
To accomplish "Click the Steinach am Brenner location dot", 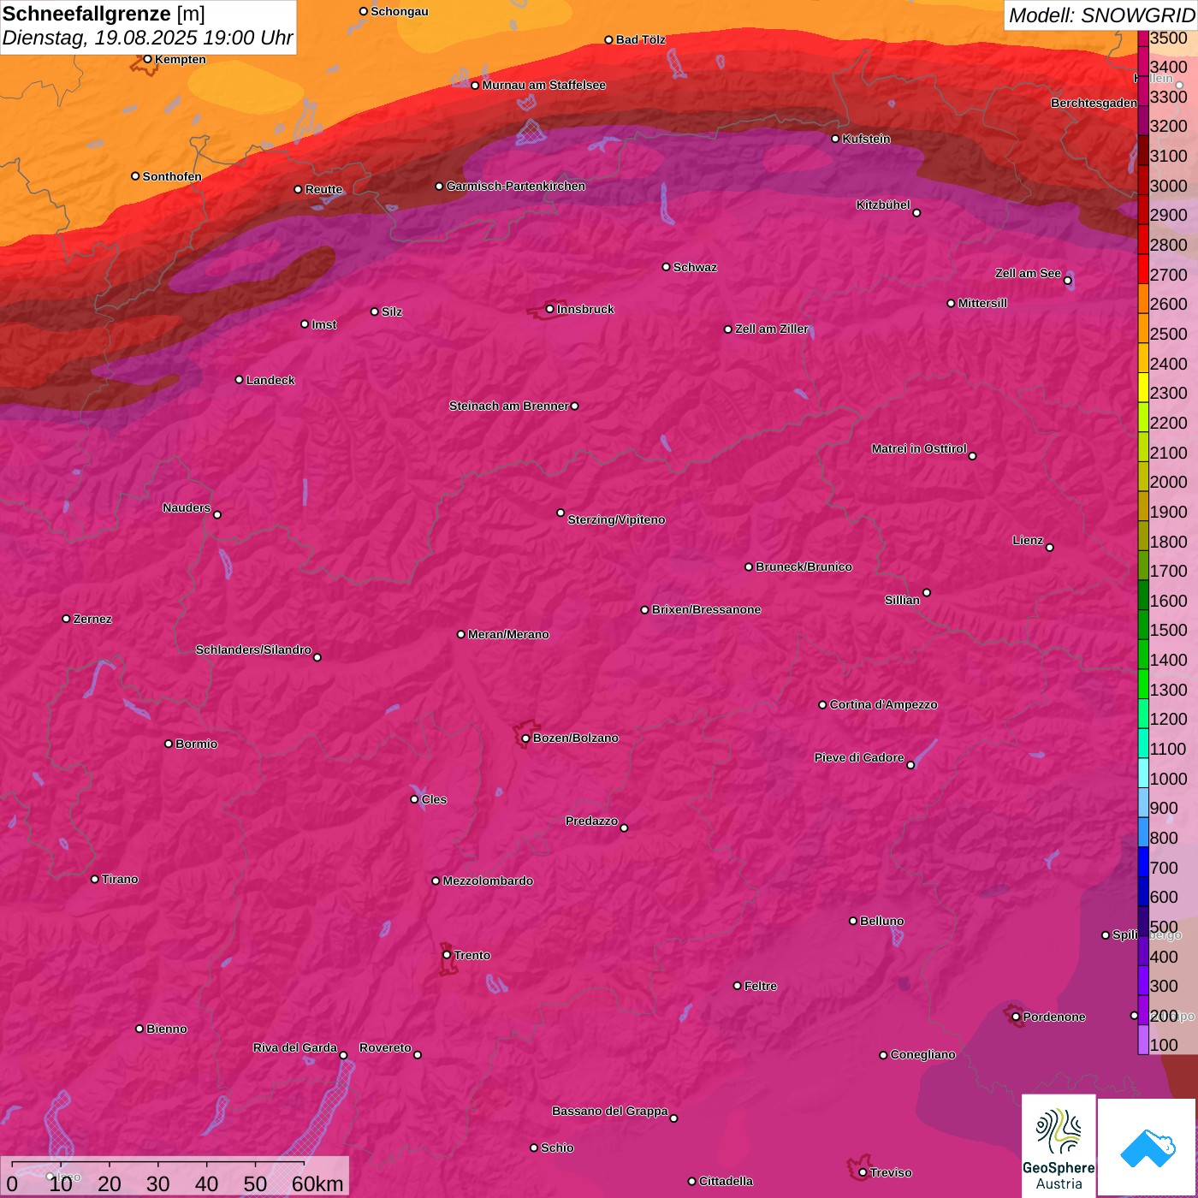I will point(574,406).
